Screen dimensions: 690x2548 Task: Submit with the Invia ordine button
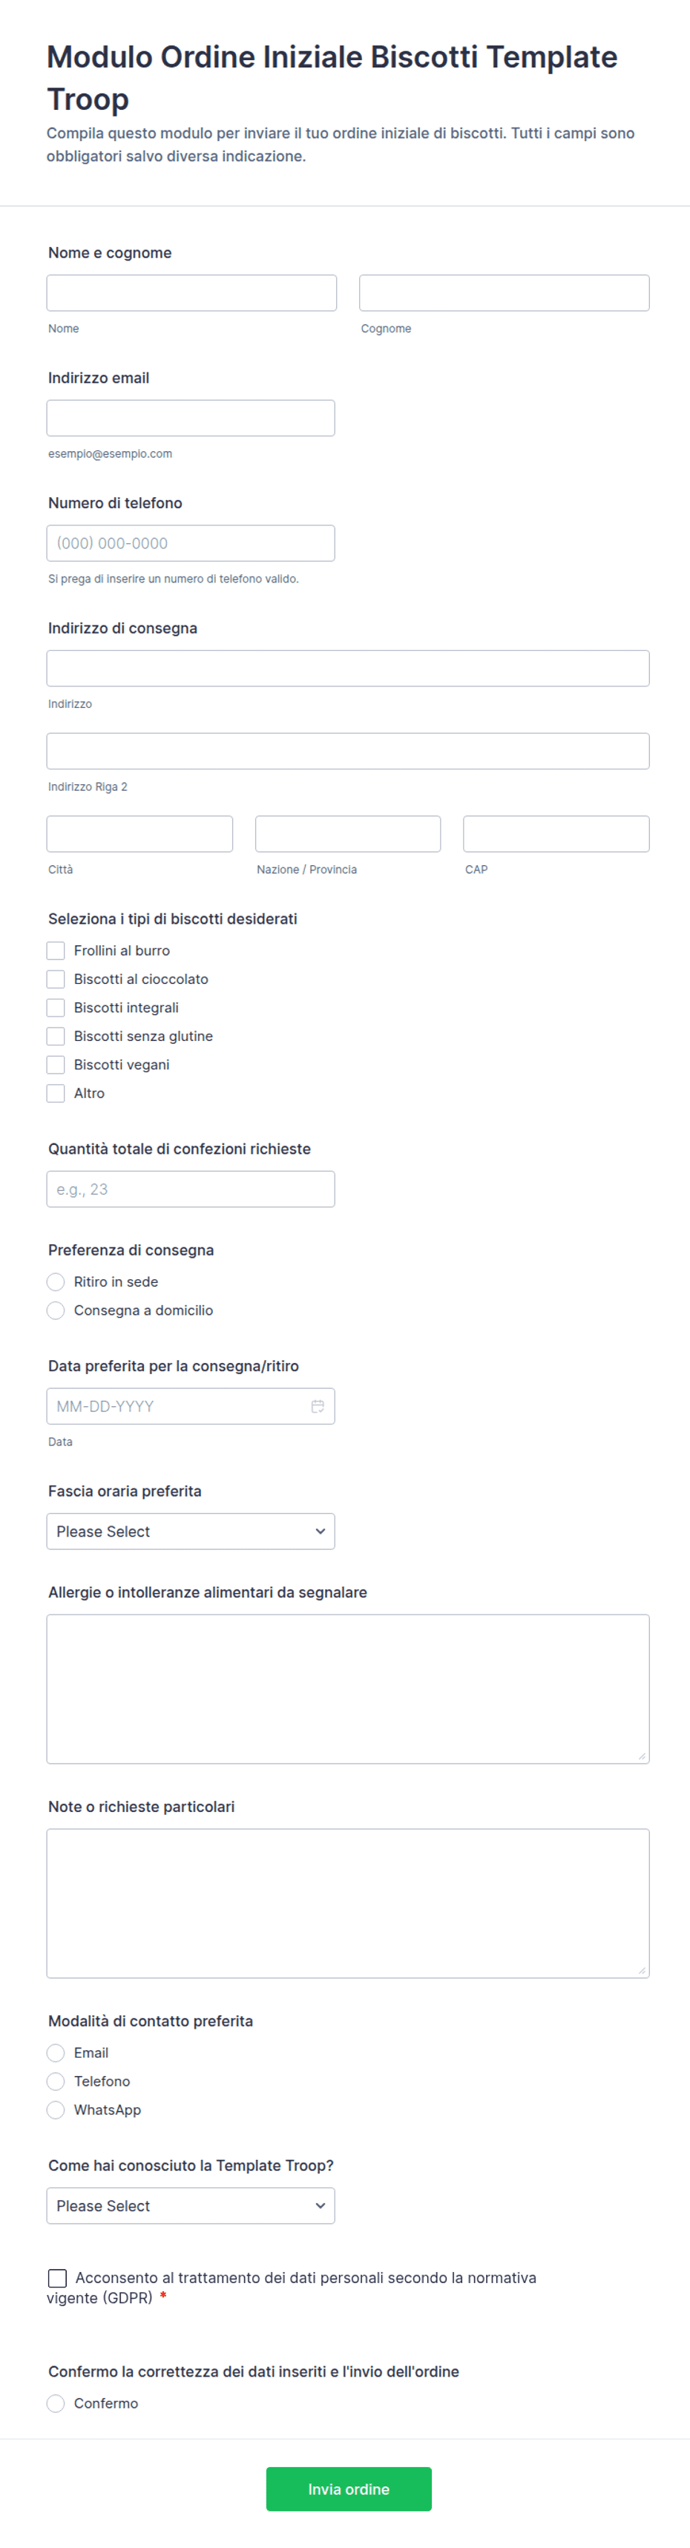tap(349, 2489)
